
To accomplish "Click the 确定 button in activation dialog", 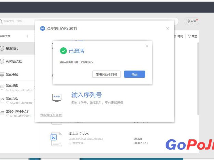I will click(134, 74).
